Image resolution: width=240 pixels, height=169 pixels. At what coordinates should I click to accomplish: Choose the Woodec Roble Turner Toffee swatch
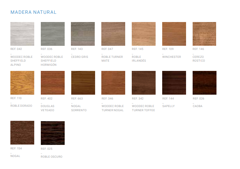tap(144, 83)
